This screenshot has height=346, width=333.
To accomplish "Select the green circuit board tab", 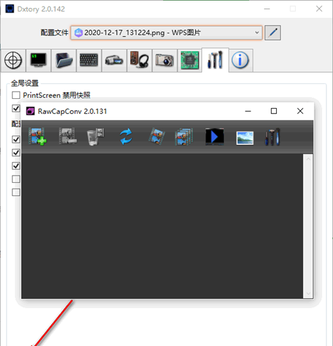I will tap(190, 60).
